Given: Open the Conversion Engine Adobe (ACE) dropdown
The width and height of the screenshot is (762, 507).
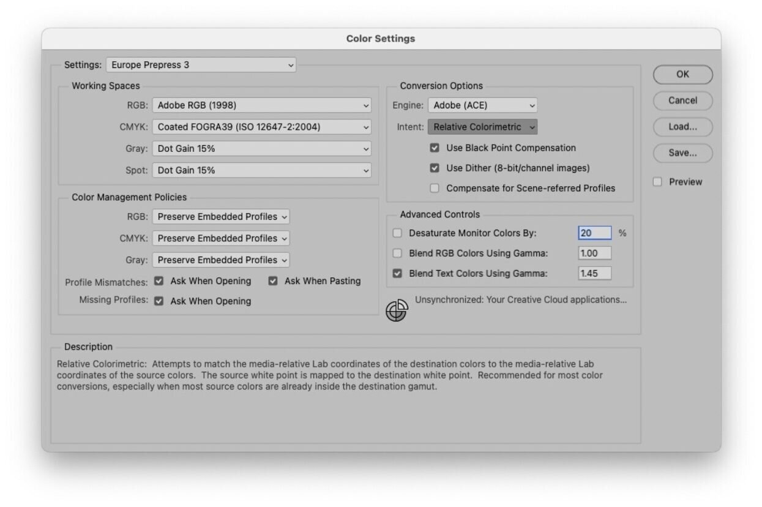Looking at the screenshot, I should point(482,105).
